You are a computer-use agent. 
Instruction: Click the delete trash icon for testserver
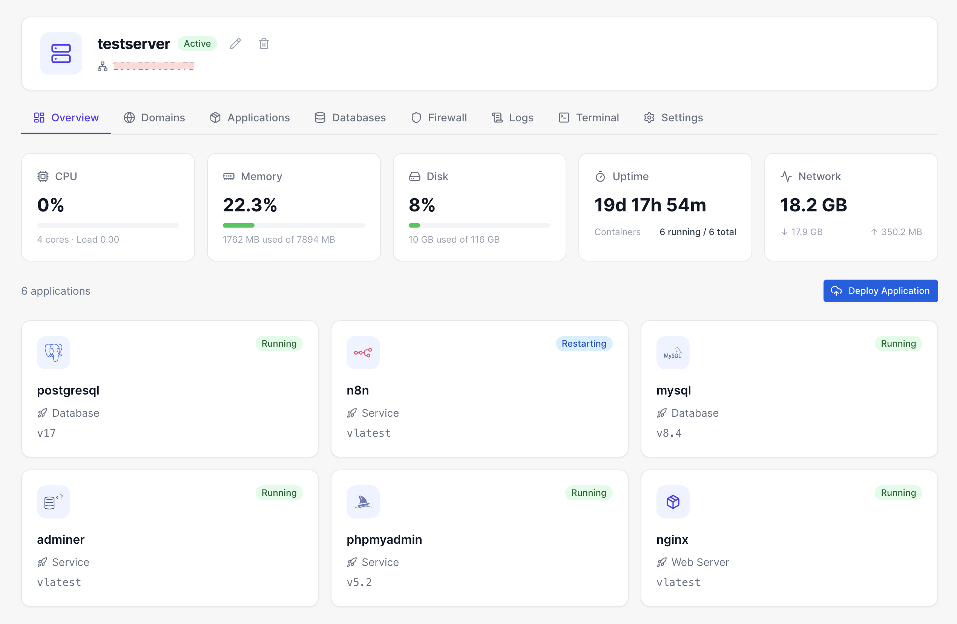point(264,44)
